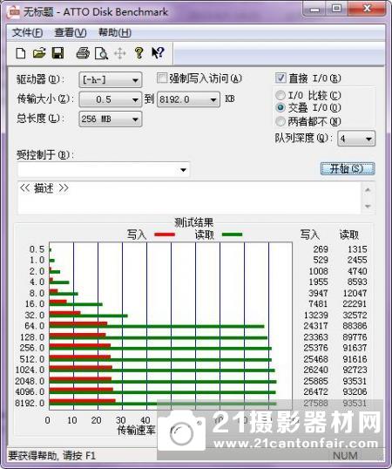The image size is (392, 469).
Task: Save the benchmark results
Action: [x=58, y=53]
